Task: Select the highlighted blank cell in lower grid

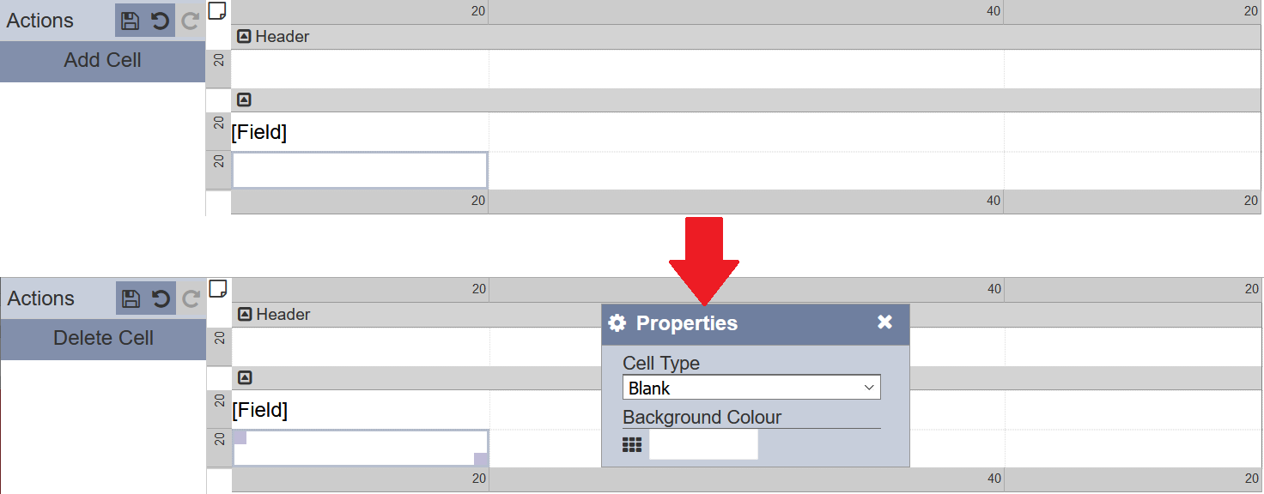Action: [x=361, y=449]
